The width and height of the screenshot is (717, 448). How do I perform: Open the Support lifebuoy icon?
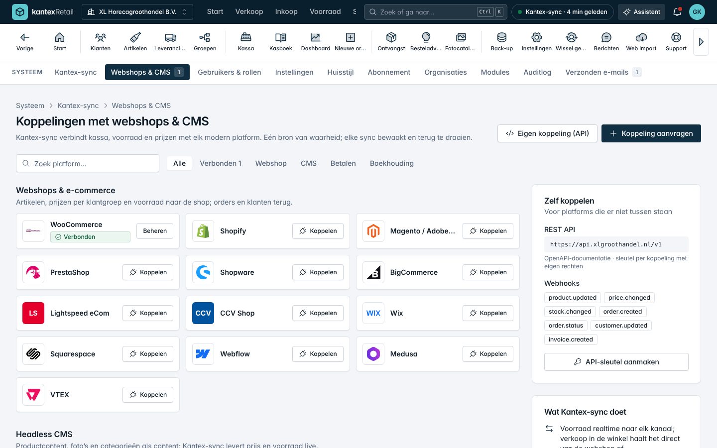(x=676, y=42)
